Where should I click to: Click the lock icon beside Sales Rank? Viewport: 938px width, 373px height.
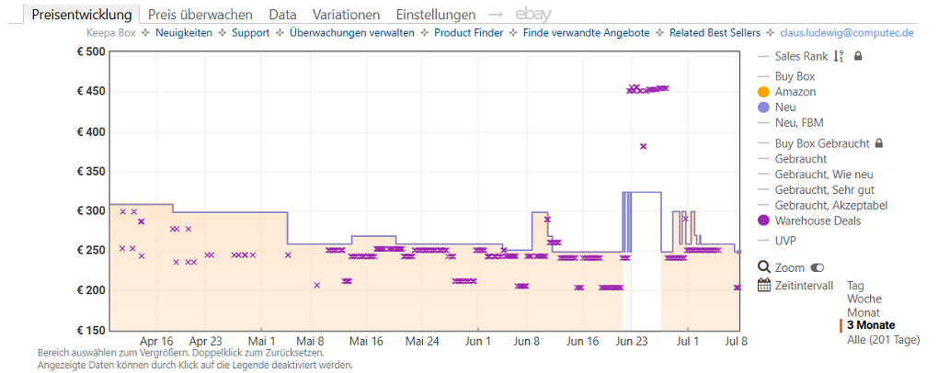[x=858, y=56]
